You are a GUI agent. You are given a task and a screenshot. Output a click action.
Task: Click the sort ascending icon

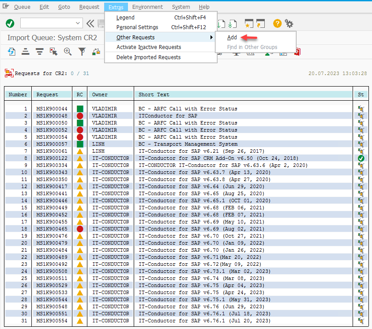coord(26,52)
